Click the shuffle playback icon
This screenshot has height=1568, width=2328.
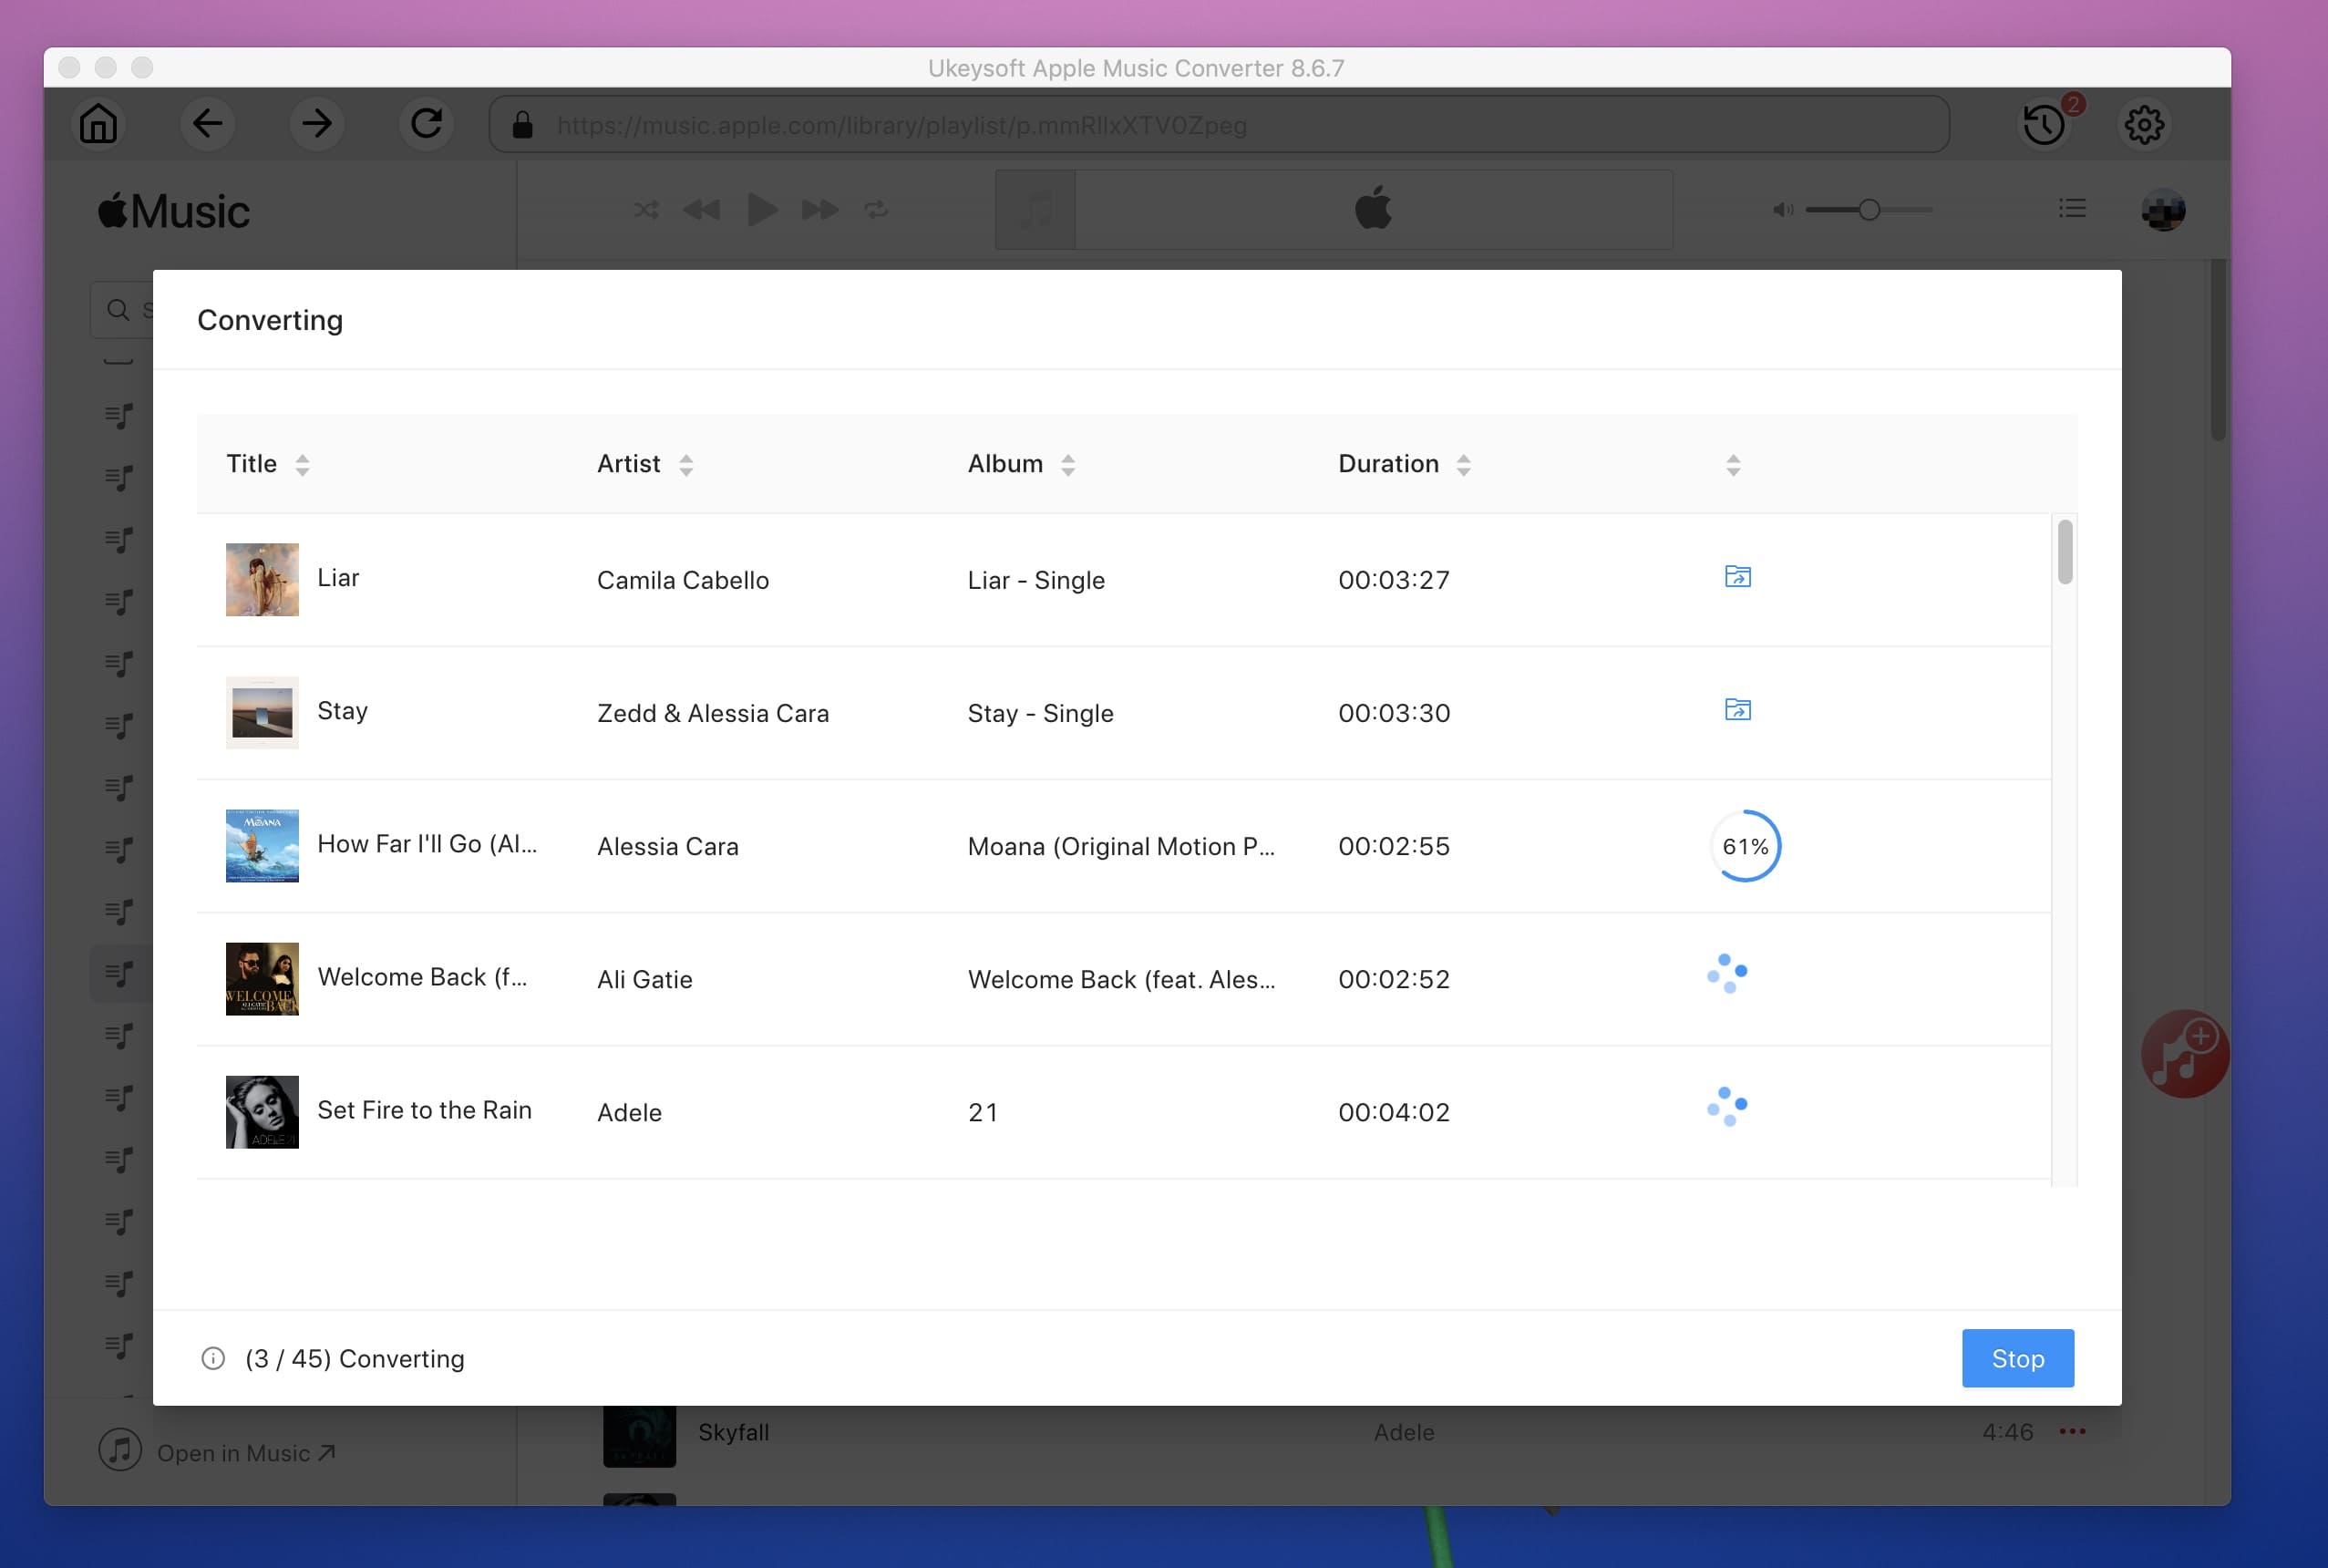pos(647,210)
